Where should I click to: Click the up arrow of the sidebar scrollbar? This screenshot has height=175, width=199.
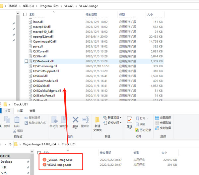tap(18, 14)
